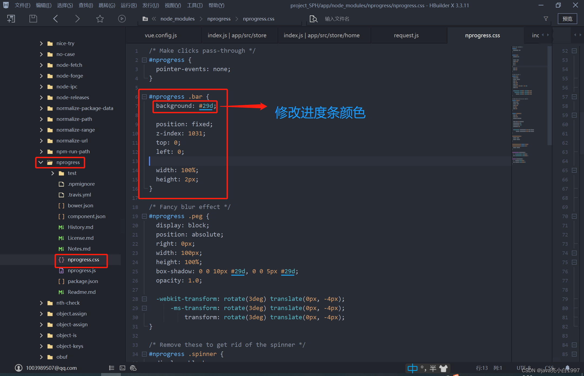Click the HBuilder X logo icon
The height and width of the screenshot is (376, 584).
(6, 5)
